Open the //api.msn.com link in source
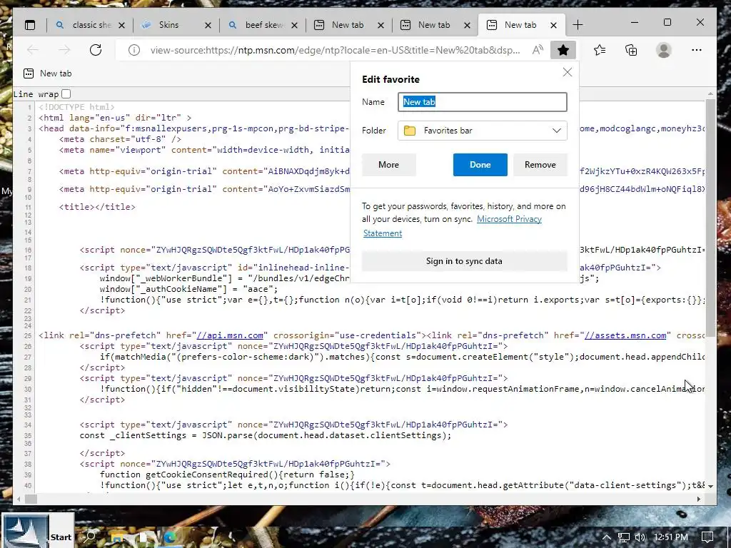The width and height of the screenshot is (731, 548). click(230, 335)
